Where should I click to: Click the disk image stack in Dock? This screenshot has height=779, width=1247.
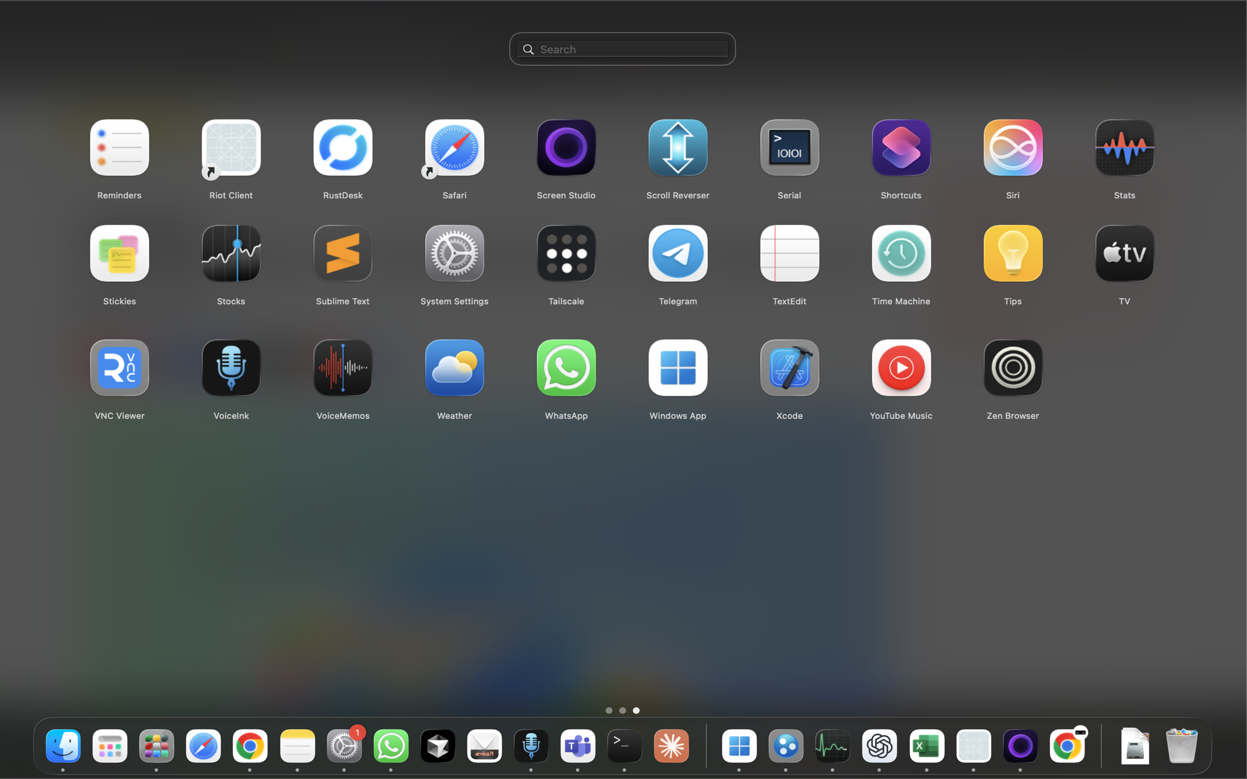point(1135,746)
